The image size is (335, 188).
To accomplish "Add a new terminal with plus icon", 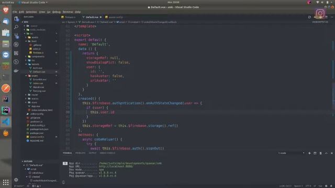I will click(x=309, y=153).
